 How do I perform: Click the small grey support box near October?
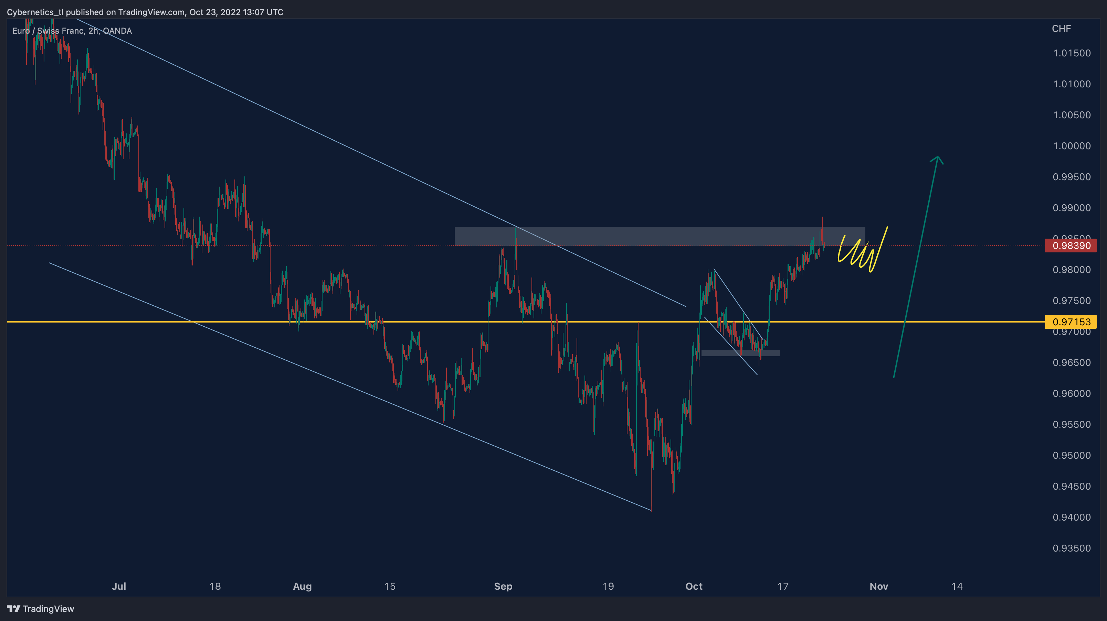pos(740,353)
